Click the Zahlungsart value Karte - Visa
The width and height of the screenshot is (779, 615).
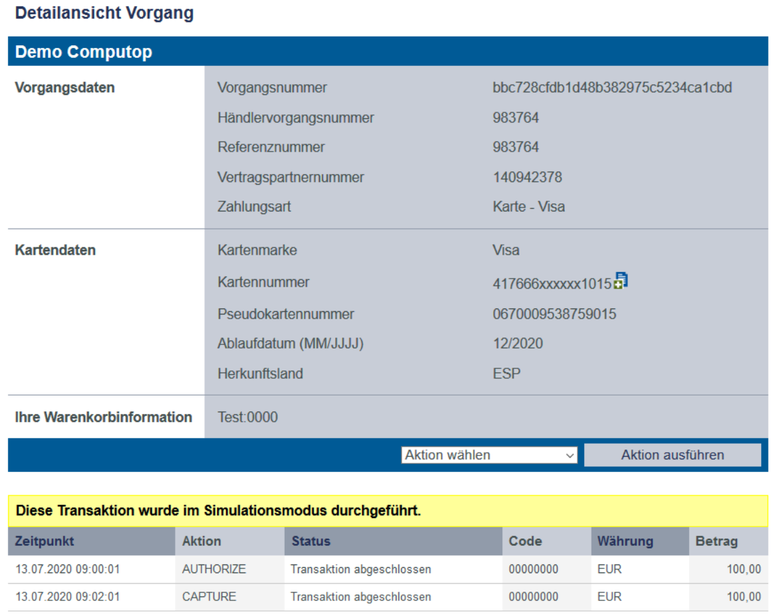(529, 207)
